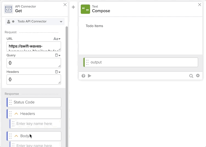The height and width of the screenshot is (147, 206).
Task: Click the Todo Items text area
Action: [x=140, y=36]
